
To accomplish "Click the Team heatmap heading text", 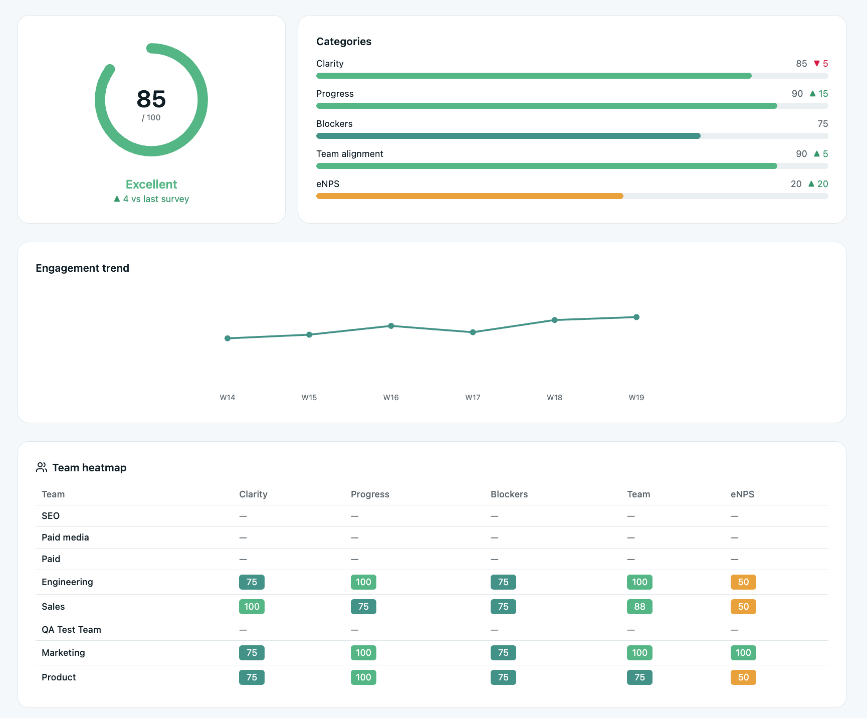I will [89, 468].
